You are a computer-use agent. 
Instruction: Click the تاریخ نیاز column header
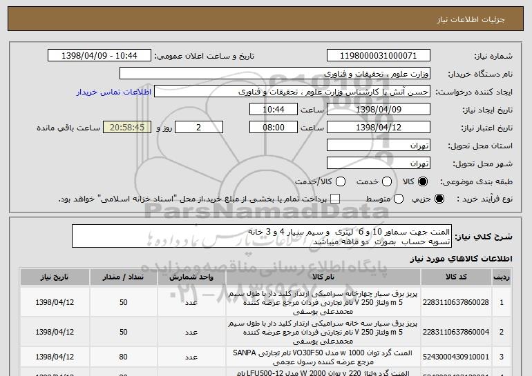pyautogui.click(x=55, y=277)
